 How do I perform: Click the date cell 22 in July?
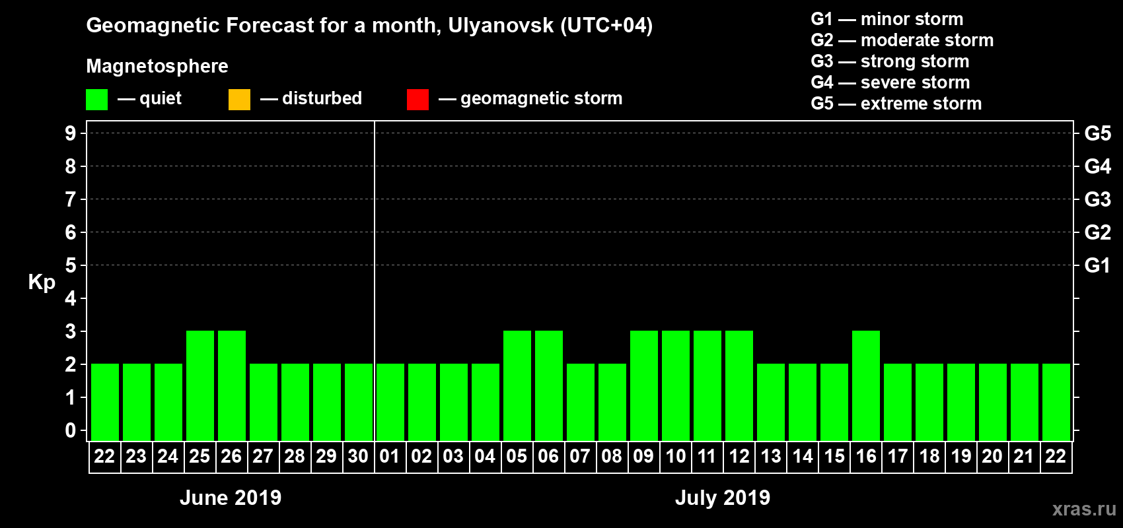point(1056,457)
